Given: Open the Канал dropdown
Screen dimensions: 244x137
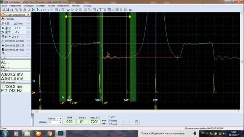Looking at the screenshot, I should (x=59, y=119).
